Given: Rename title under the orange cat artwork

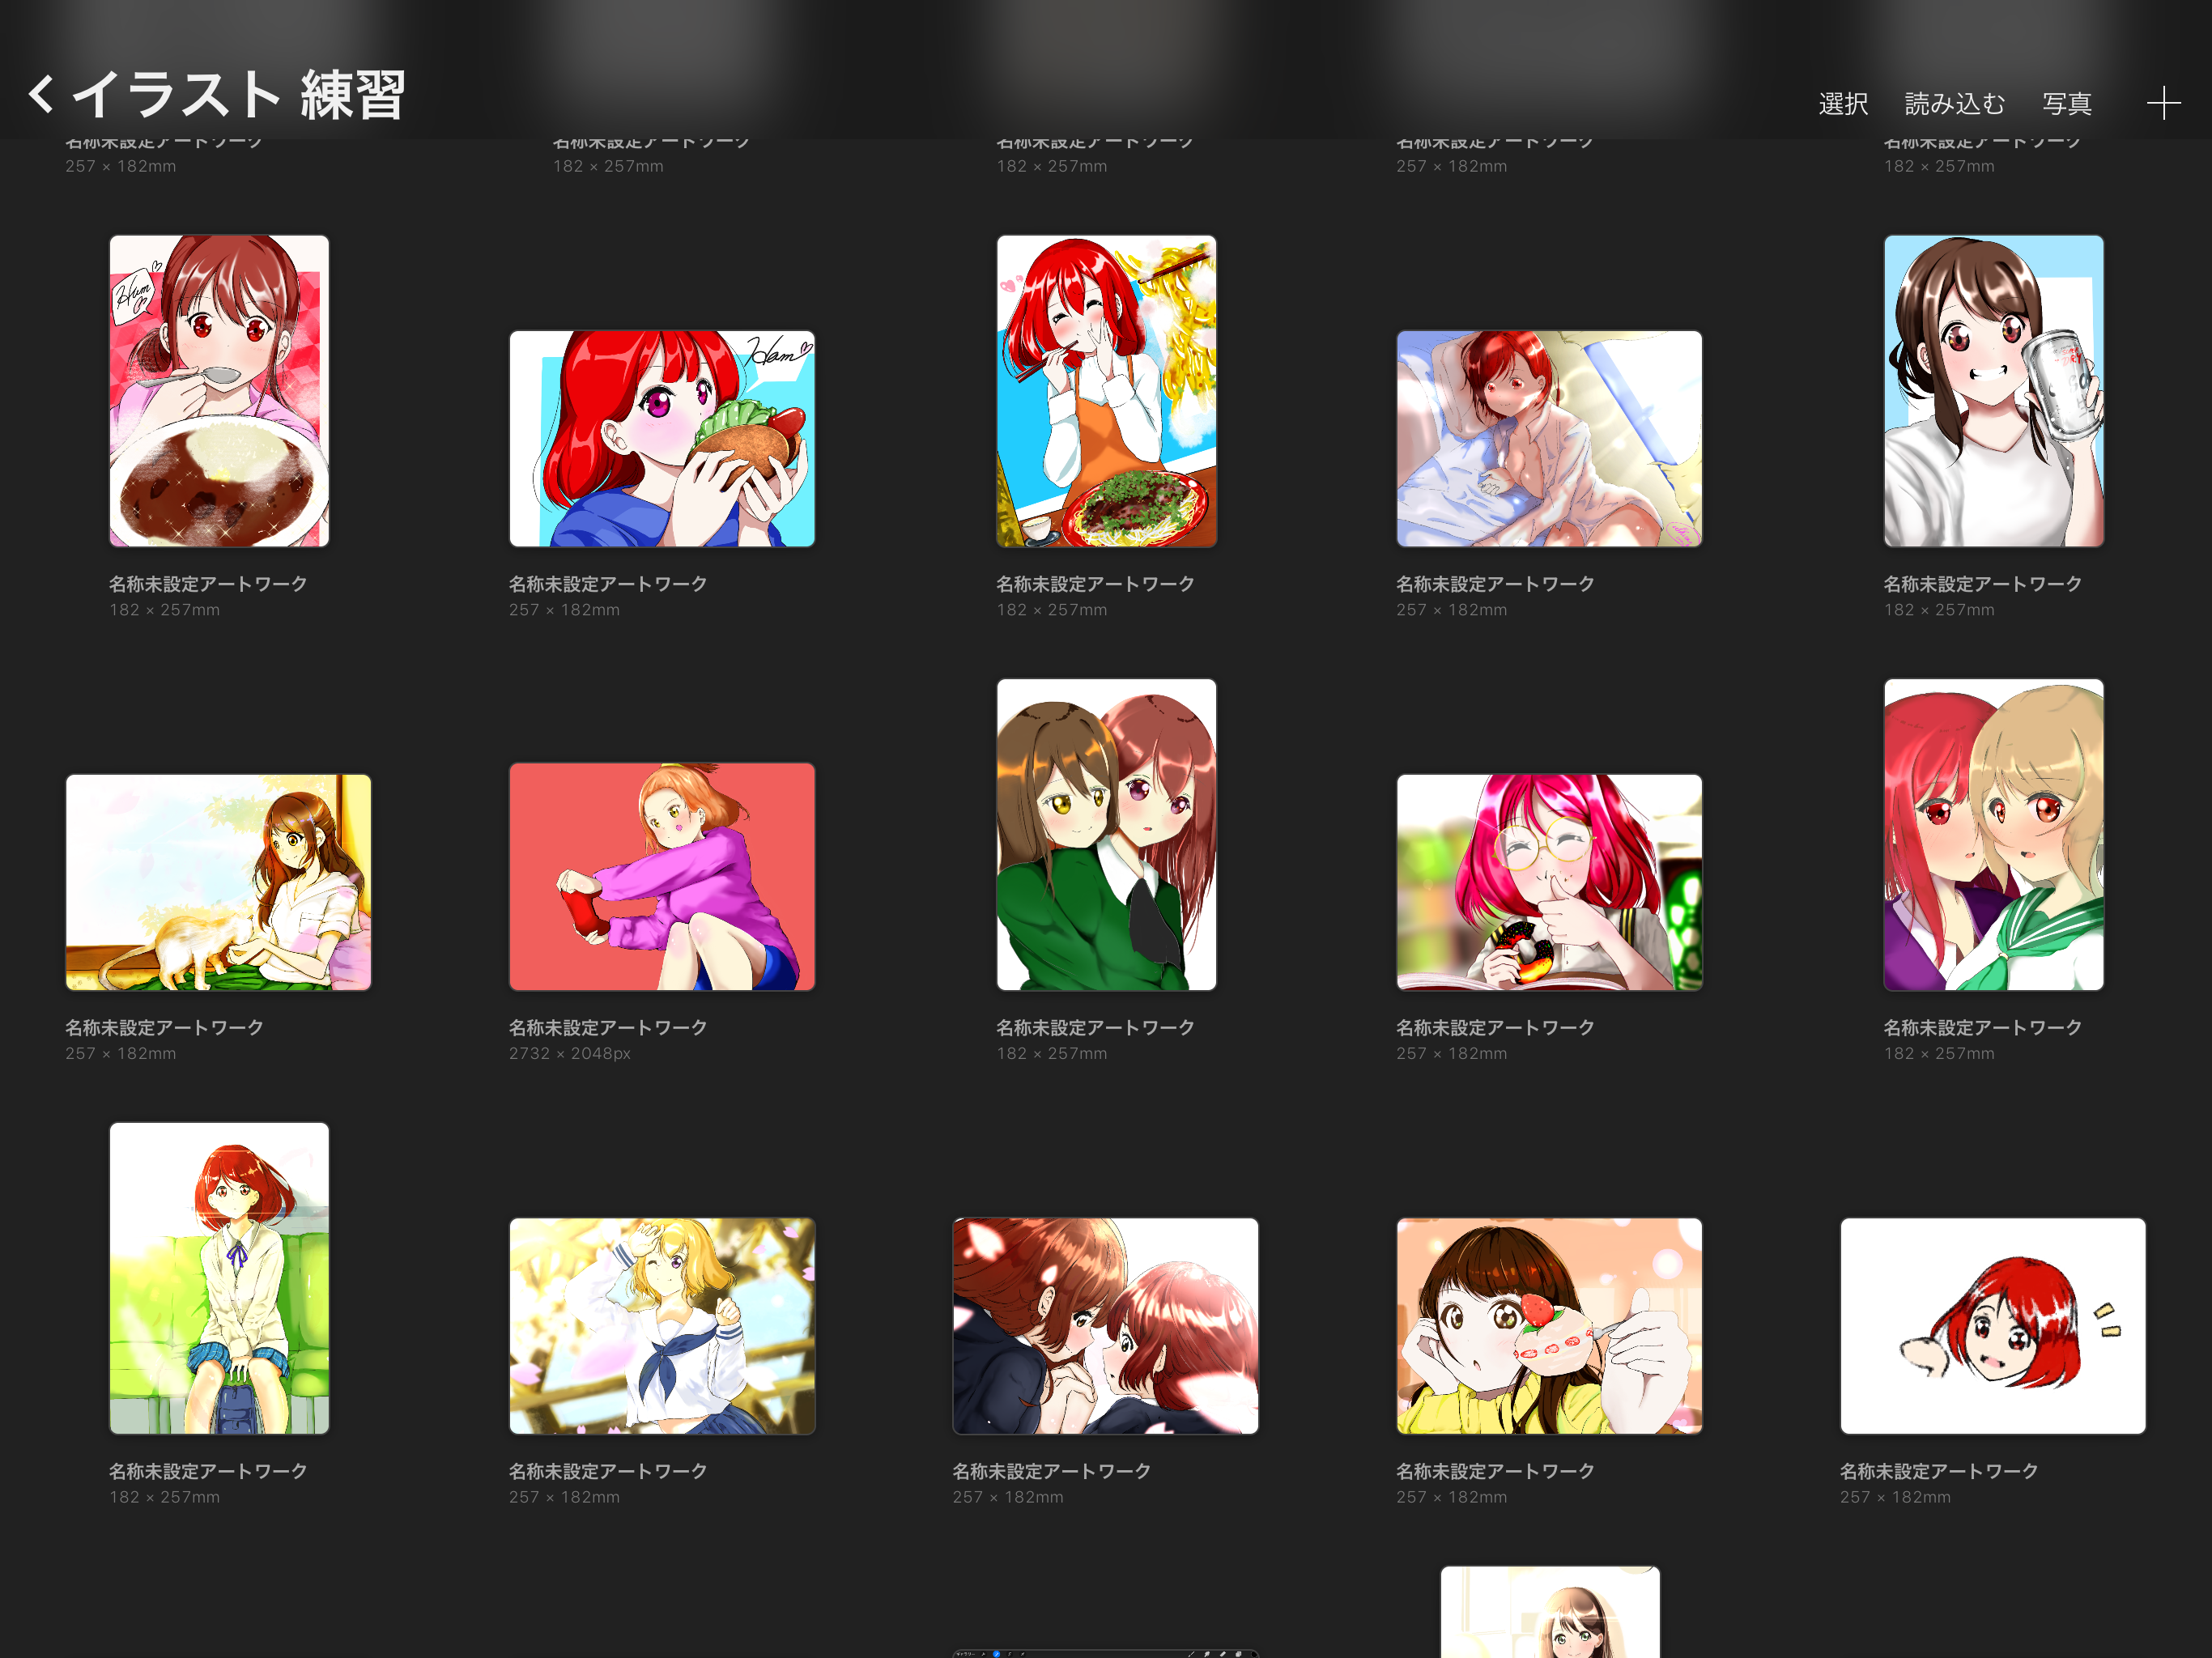Looking at the screenshot, I should coord(164,1028).
